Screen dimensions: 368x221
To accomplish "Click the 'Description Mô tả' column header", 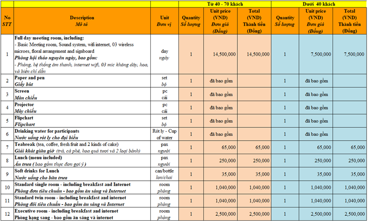I will 82,21.
